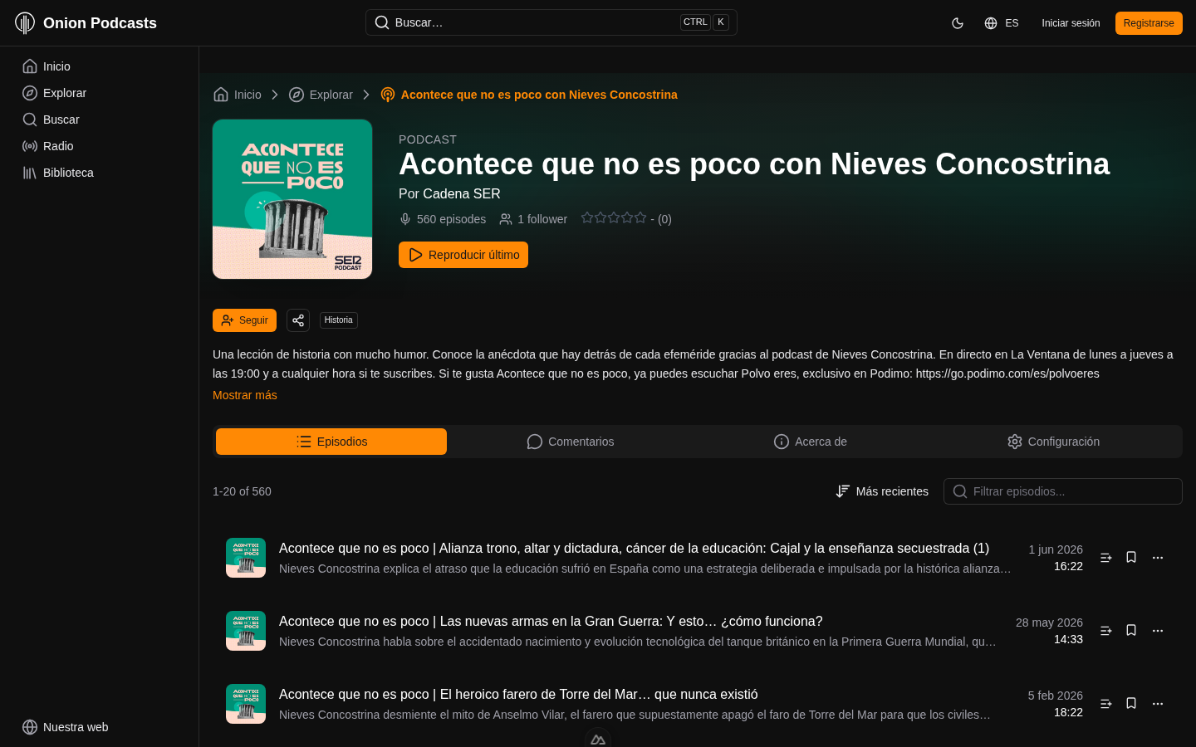Open more options for Cajal episode
Image resolution: width=1196 pixels, height=747 pixels.
pyautogui.click(x=1158, y=558)
